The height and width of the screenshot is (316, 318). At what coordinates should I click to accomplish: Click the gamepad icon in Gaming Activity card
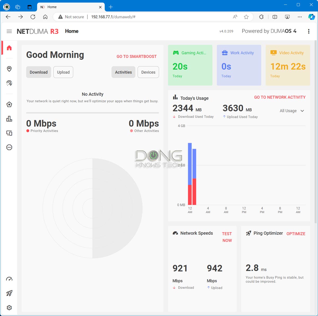(x=176, y=53)
